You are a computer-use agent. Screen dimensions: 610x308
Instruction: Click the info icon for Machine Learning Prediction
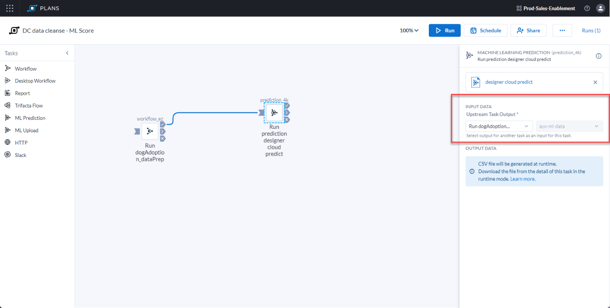pyautogui.click(x=598, y=56)
